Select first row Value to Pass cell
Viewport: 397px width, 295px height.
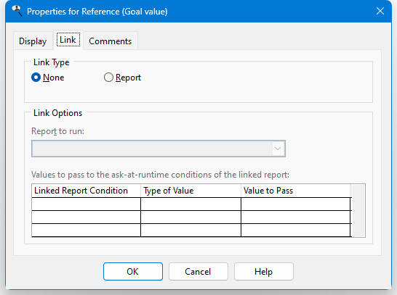(x=295, y=204)
